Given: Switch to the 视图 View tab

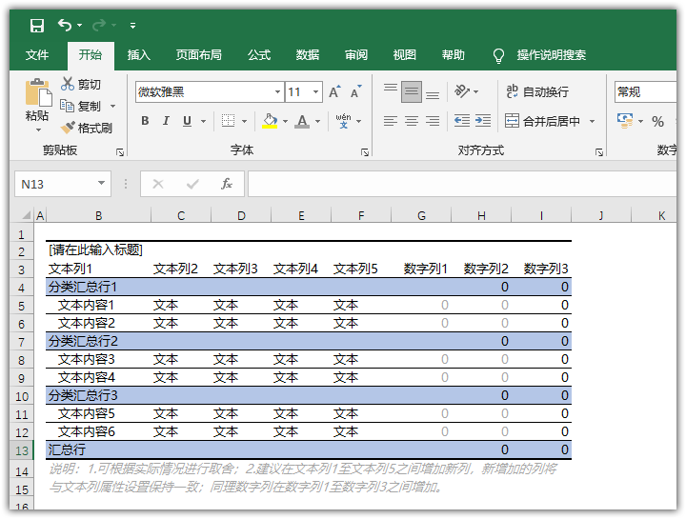Looking at the screenshot, I should (404, 55).
